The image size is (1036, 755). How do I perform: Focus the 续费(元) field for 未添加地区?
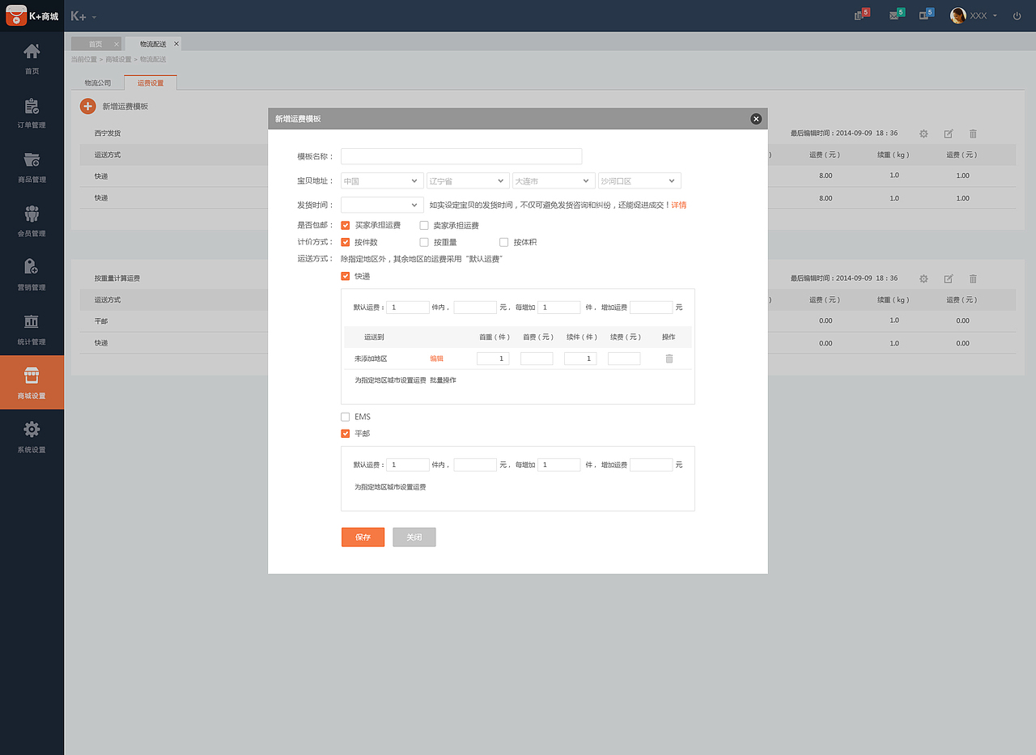624,358
